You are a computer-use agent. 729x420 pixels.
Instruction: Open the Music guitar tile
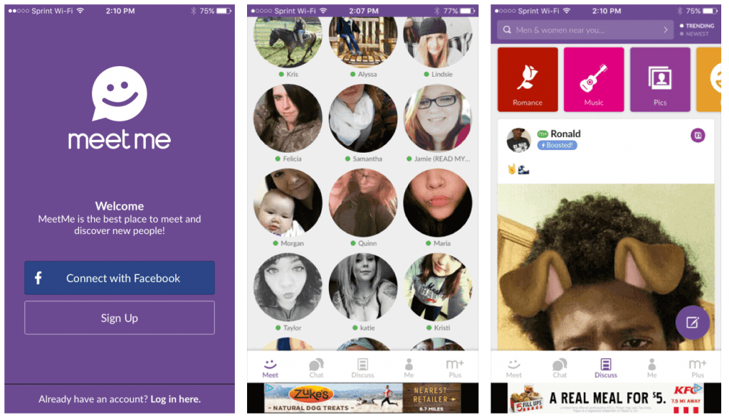point(594,80)
